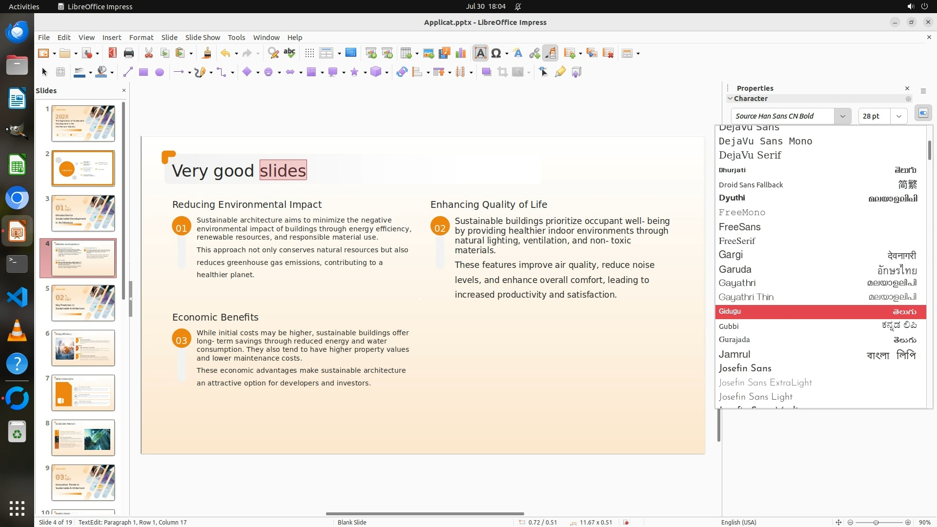The height and width of the screenshot is (527, 937).
Task: Pick Josefin Sans font entry
Action: [745, 368]
